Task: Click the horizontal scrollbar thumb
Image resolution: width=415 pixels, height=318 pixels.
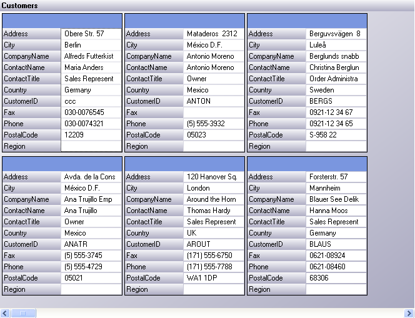Action: pos(23,313)
